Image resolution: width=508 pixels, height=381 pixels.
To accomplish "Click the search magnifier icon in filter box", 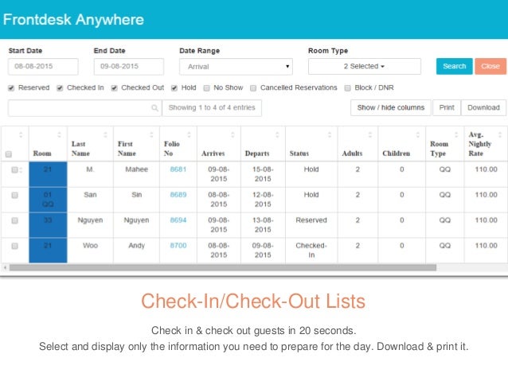I will tap(154, 108).
